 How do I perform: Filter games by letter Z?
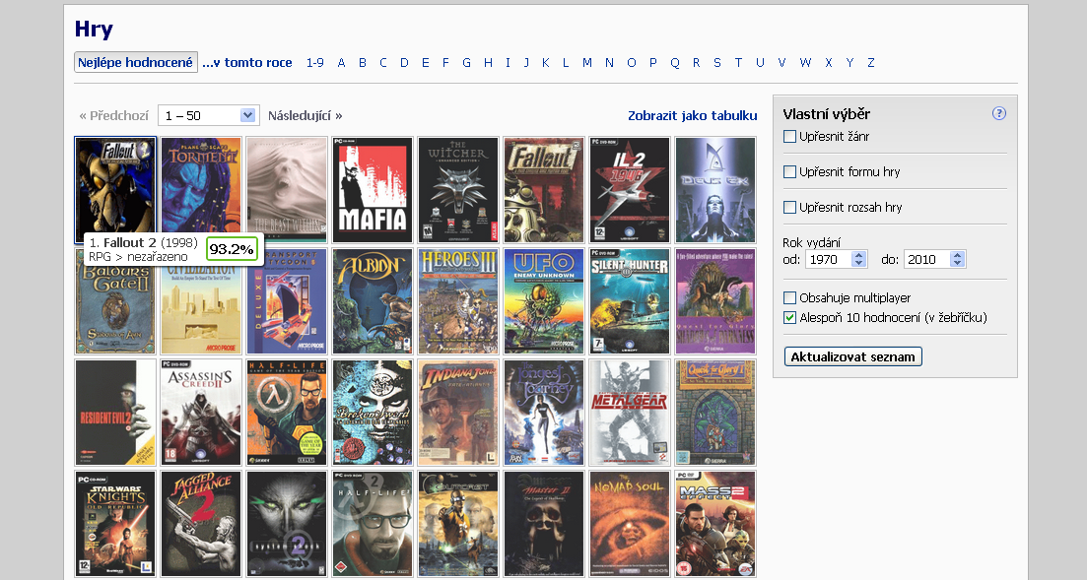(x=871, y=62)
